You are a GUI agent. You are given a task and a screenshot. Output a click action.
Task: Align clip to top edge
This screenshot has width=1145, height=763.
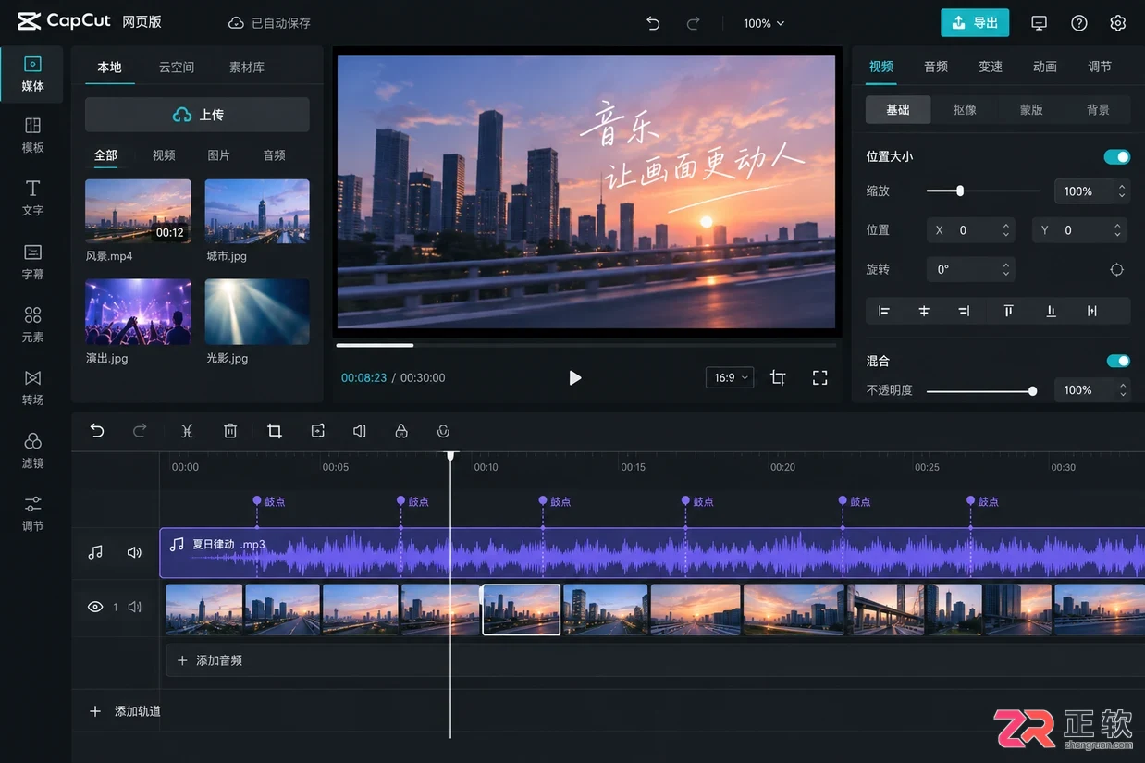click(x=1008, y=311)
